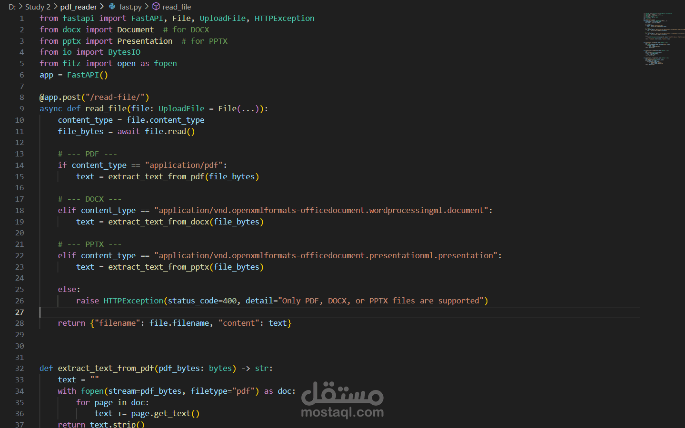This screenshot has width=685, height=428.
Task: Click line number 1 in gutter
Action: (22, 18)
